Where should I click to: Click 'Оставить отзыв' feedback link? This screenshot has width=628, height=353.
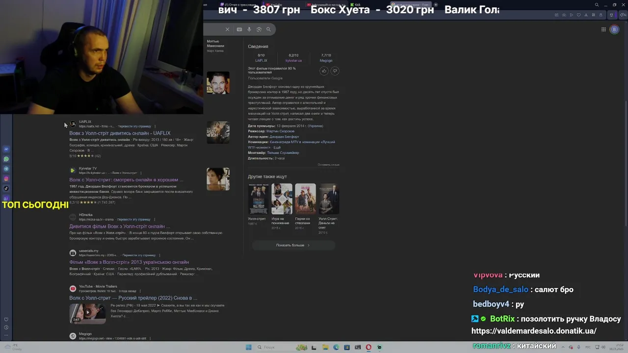click(328, 165)
